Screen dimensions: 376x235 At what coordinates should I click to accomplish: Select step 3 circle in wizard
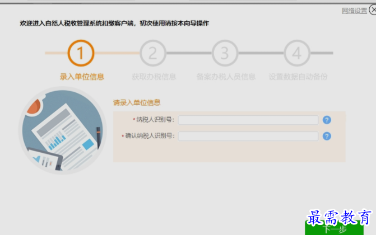(225, 53)
